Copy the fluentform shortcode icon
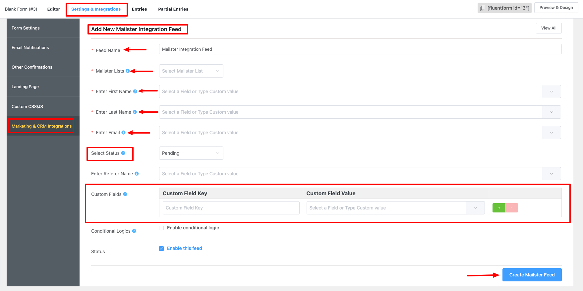The height and width of the screenshot is (291, 583). (x=482, y=8)
